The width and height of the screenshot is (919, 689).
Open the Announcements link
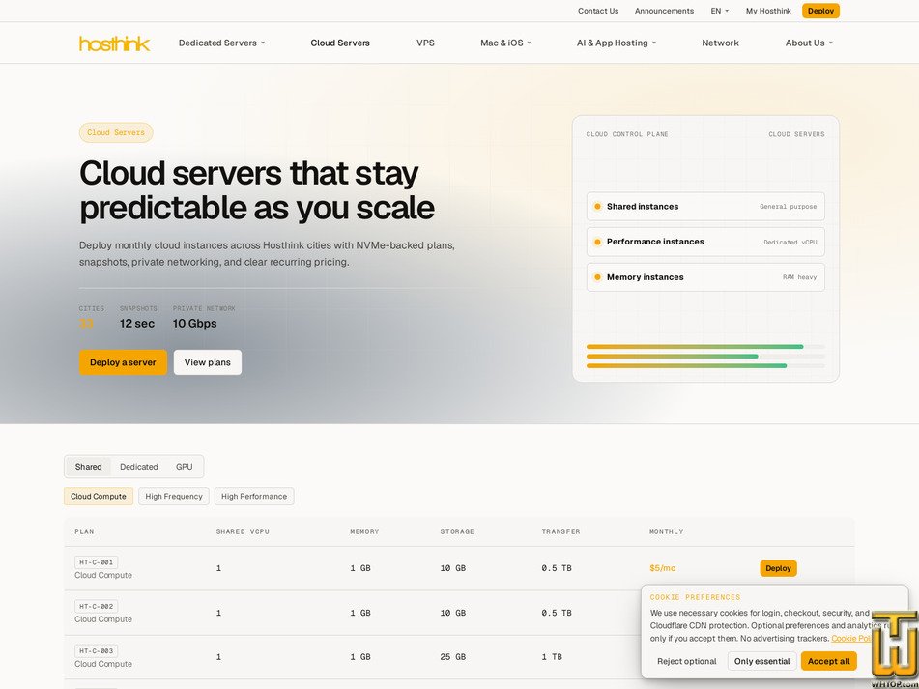click(x=664, y=11)
